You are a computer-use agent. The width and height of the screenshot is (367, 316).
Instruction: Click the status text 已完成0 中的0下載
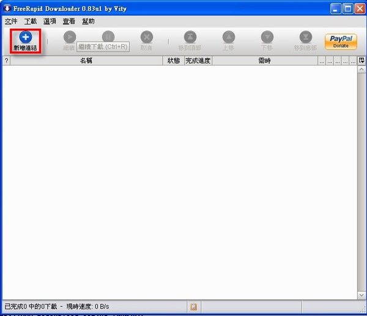coord(31,306)
